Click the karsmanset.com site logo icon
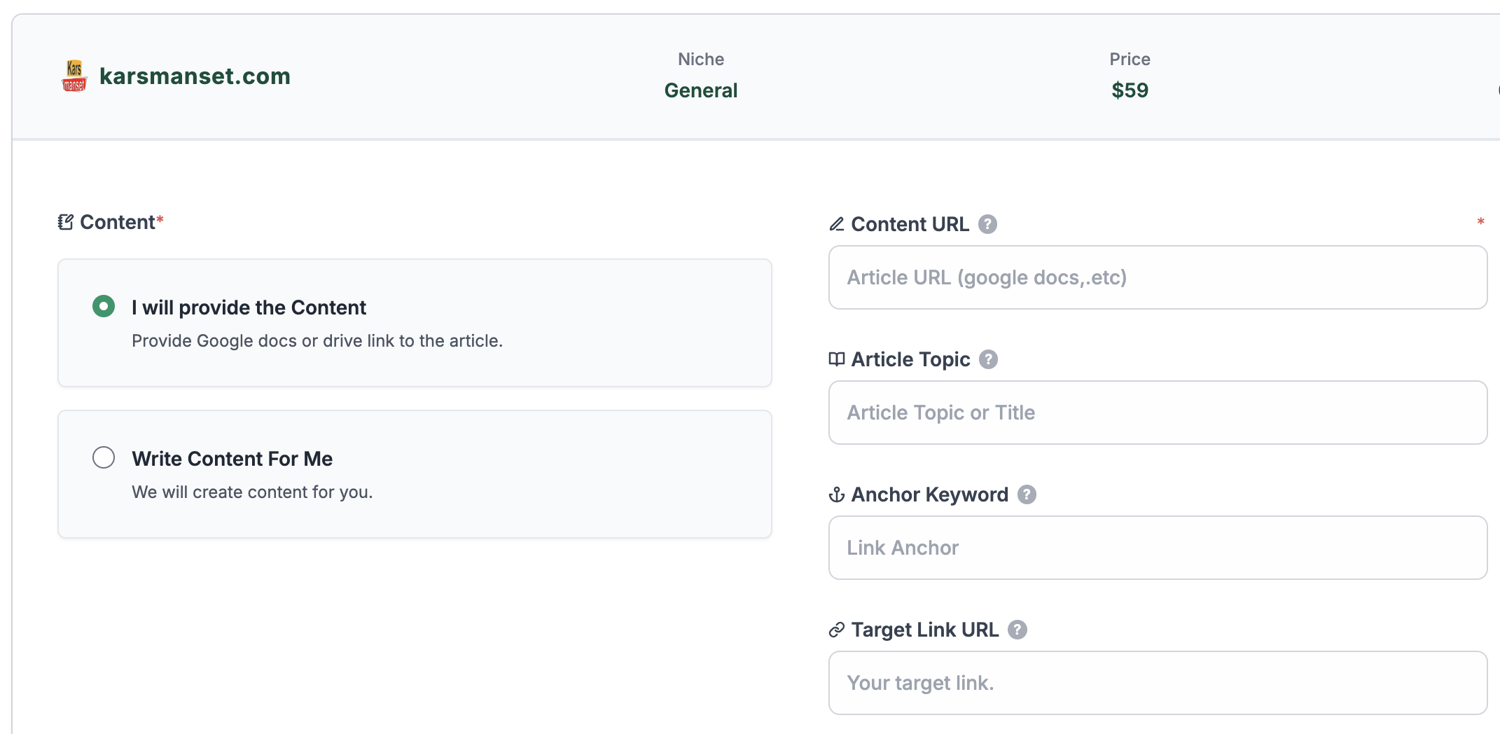The width and height of the screenshot is (1500, 734). click(74, 76)
